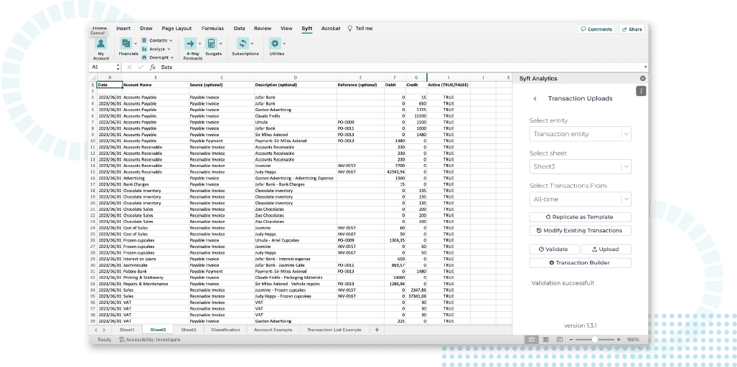The height and width of the screenshot is (367, 737).
Task: Open the Budgets calculator icon
Action: 211,44
